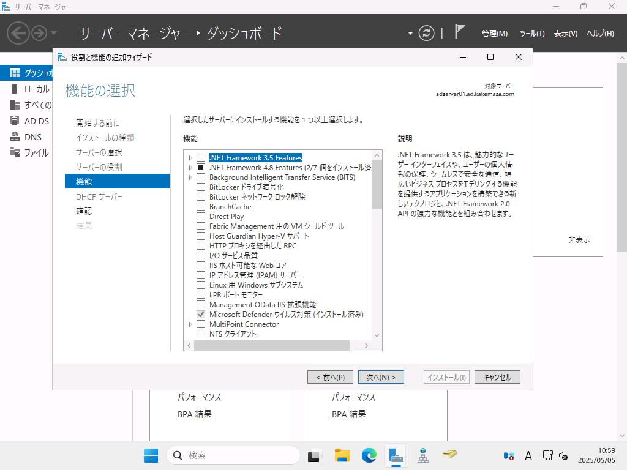Open the navigation history dropdown arrow
The image size is (627, 470).
pos(54,33)
